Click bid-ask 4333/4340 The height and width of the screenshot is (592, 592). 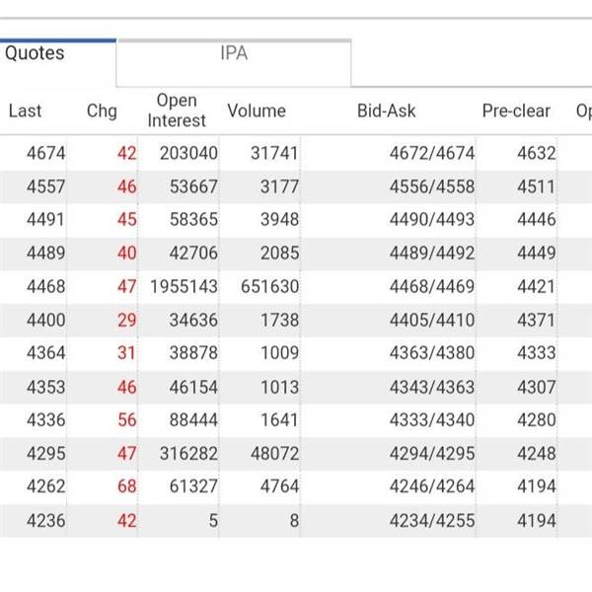click(432, 420)
